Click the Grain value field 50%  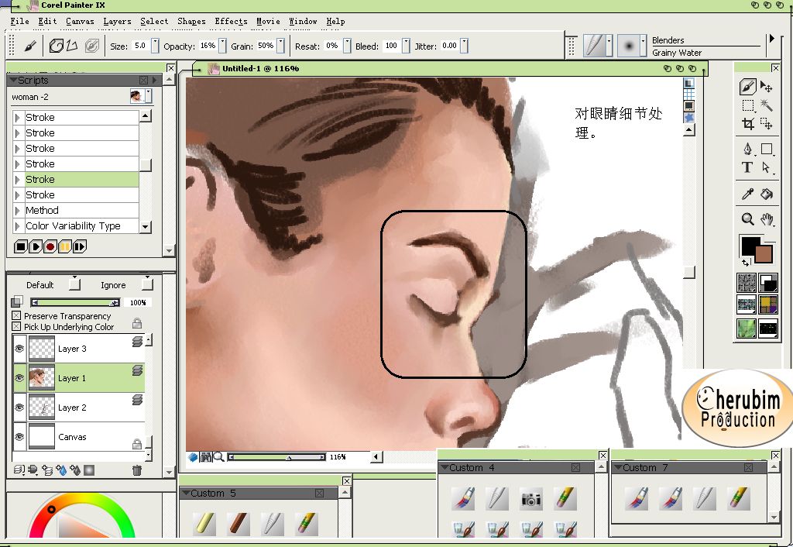click(266, 46)
